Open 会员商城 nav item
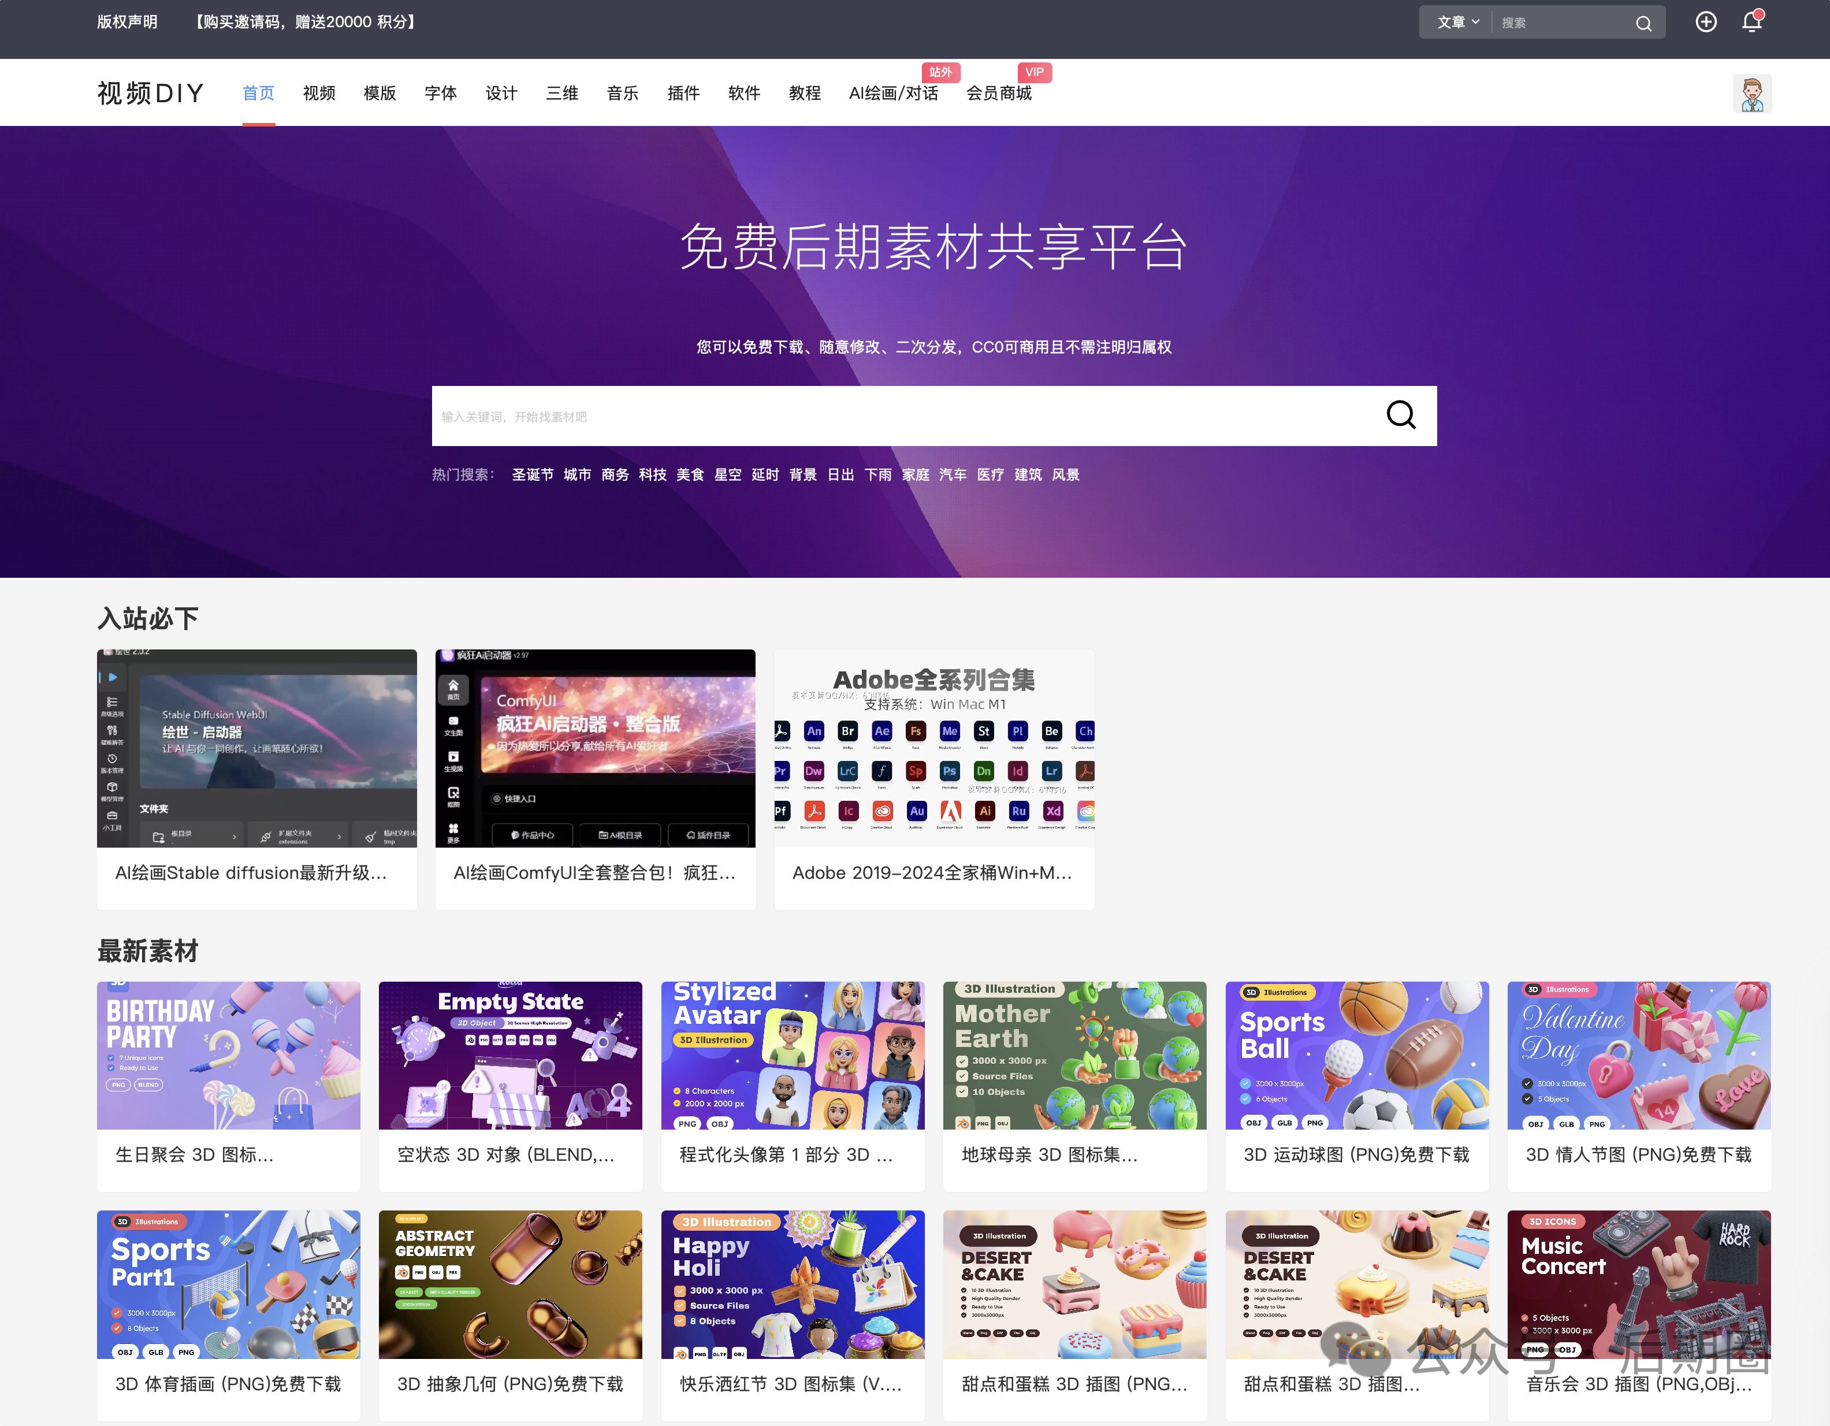Image resolution: width=1830 pixels, height=1426 pixels. 999,93
